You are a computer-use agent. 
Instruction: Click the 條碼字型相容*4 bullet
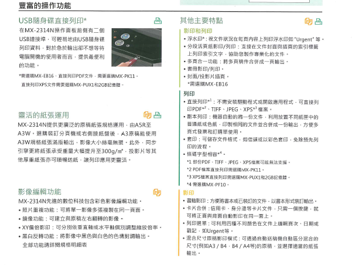(204, 154)
